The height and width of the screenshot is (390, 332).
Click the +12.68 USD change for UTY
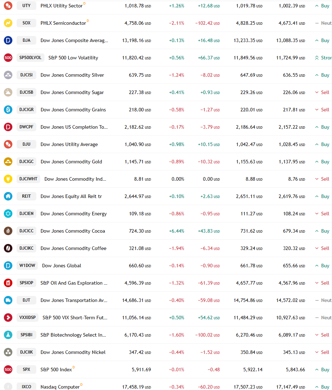click(x=209, y=6)
